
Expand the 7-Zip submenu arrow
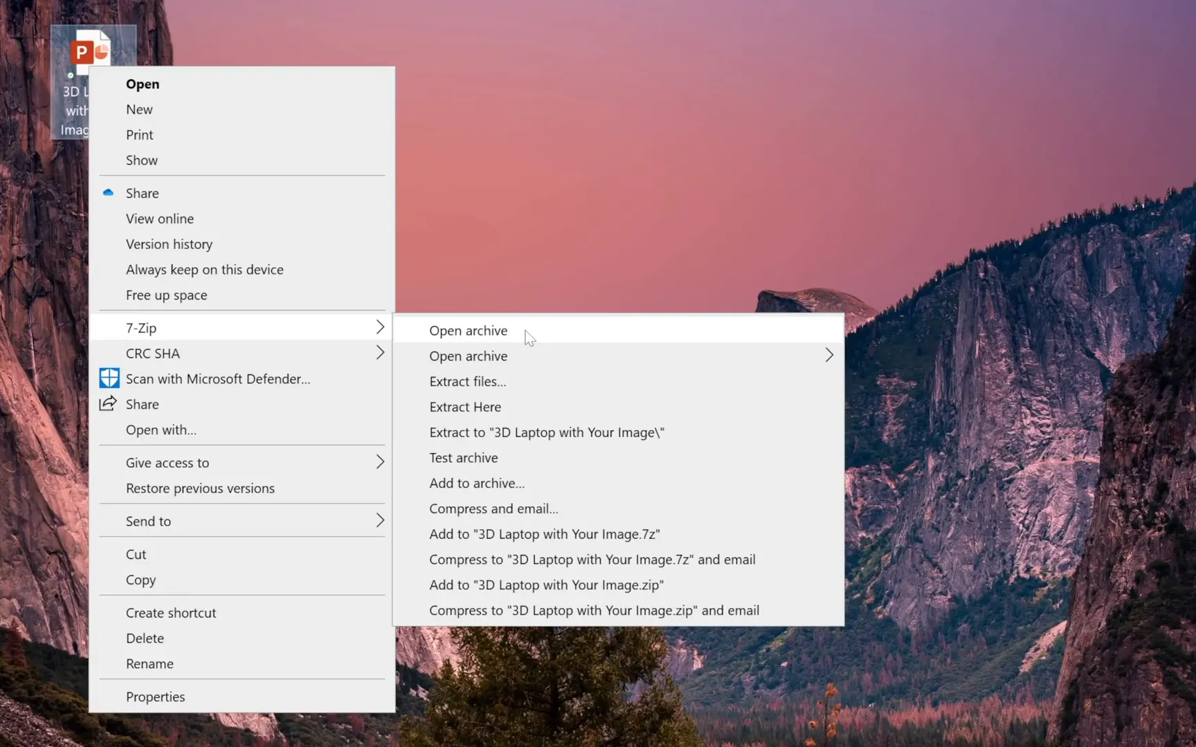379,327
